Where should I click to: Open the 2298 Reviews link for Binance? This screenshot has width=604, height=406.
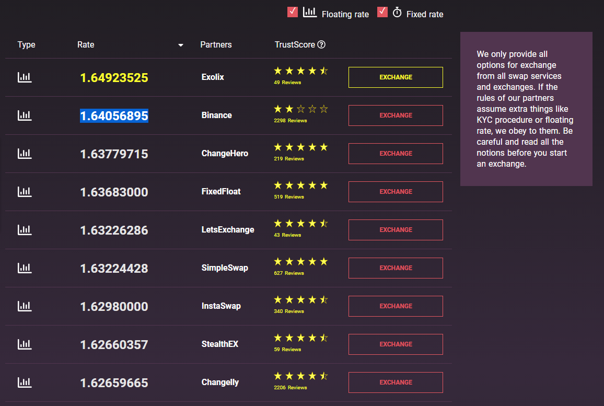pos(291,121)
